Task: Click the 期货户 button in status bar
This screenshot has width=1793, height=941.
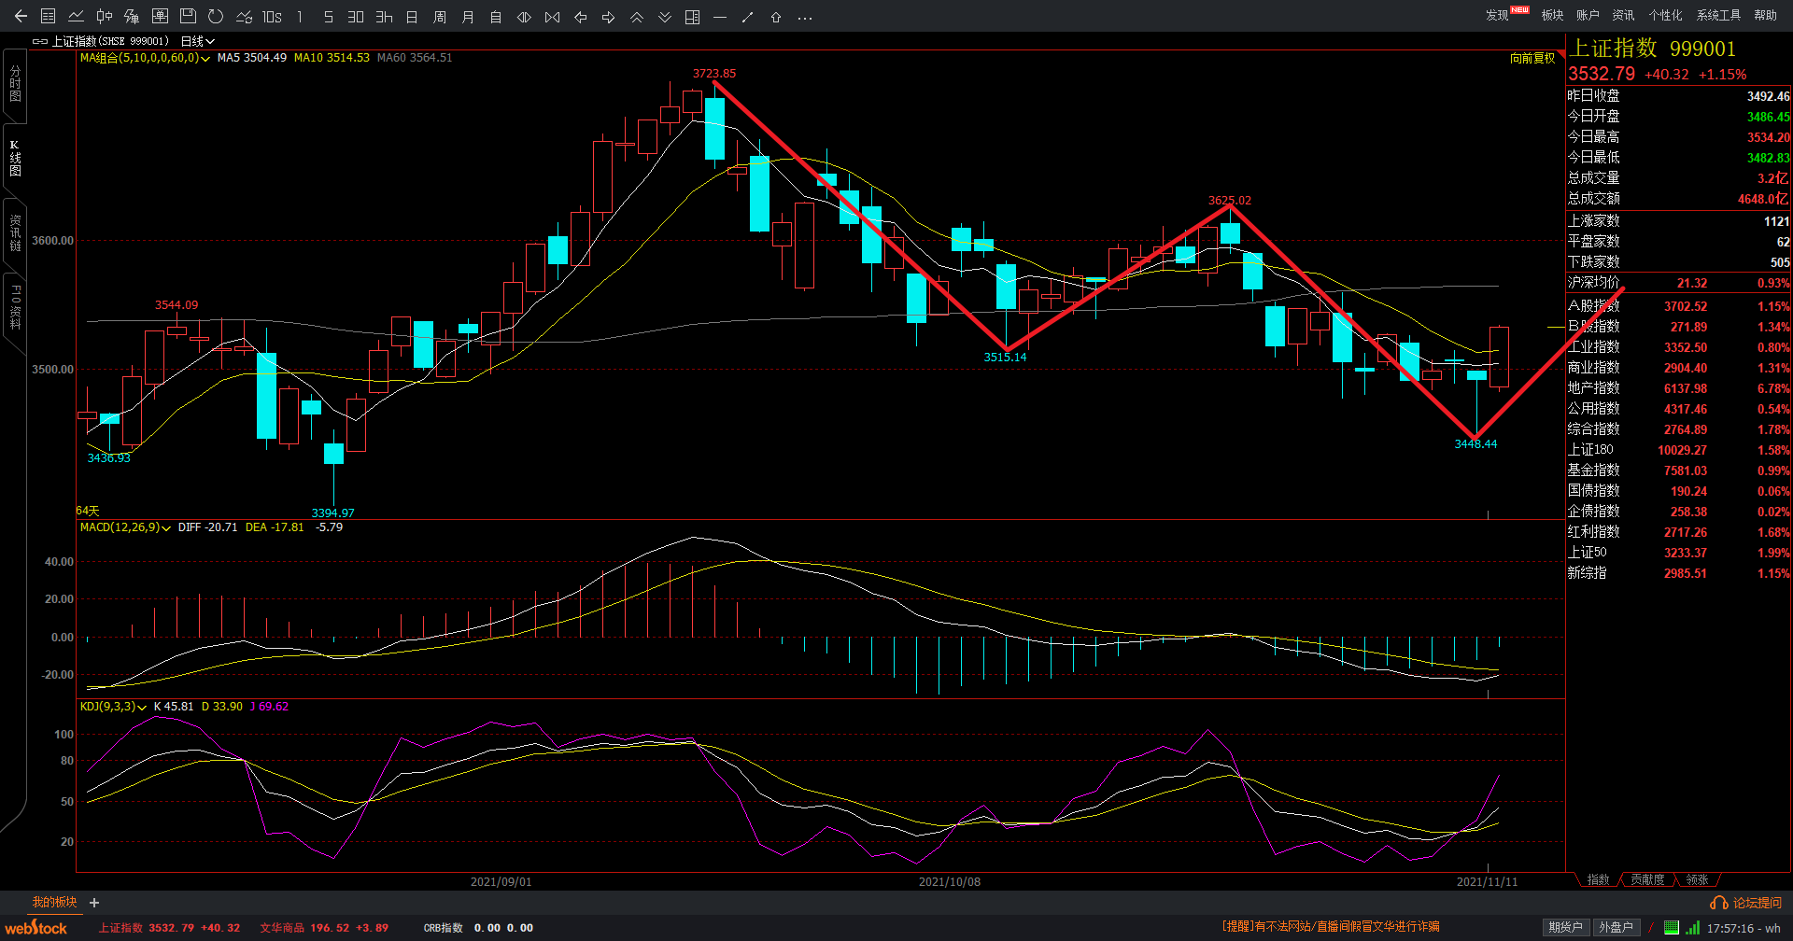Action: (1565, 927)
